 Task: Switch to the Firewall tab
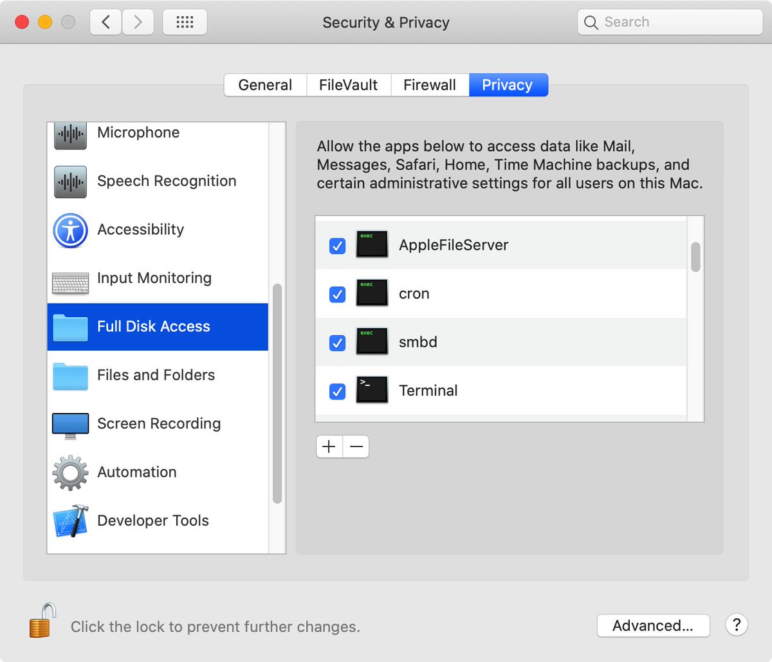pos(430,85)
